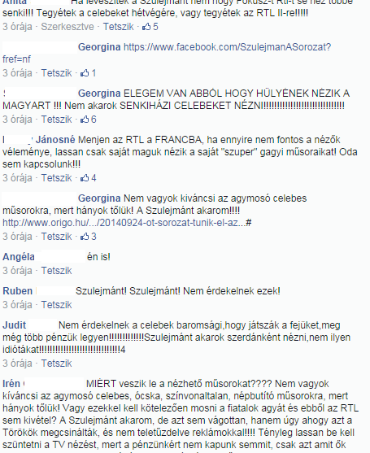Click Tetszik under Angéla's 'én is!' comment
The image size is (370, 453).
pos(56,270)
